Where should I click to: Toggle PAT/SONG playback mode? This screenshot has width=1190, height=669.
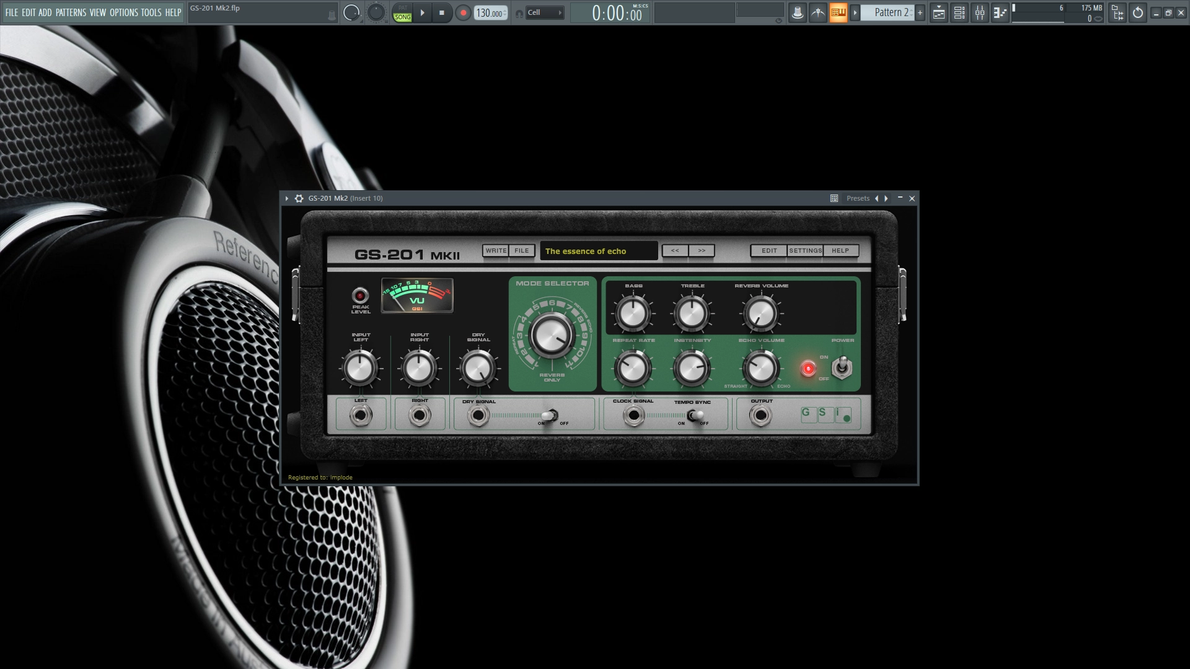pyautogui.click(x=402, y=12)
